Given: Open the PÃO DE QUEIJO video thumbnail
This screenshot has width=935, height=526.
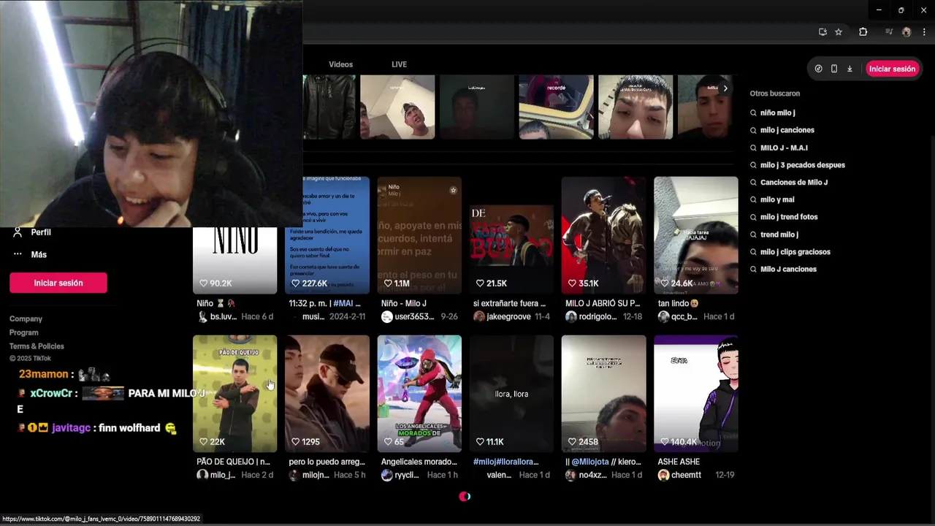Looking at the screenshot, I should point(234,394).
